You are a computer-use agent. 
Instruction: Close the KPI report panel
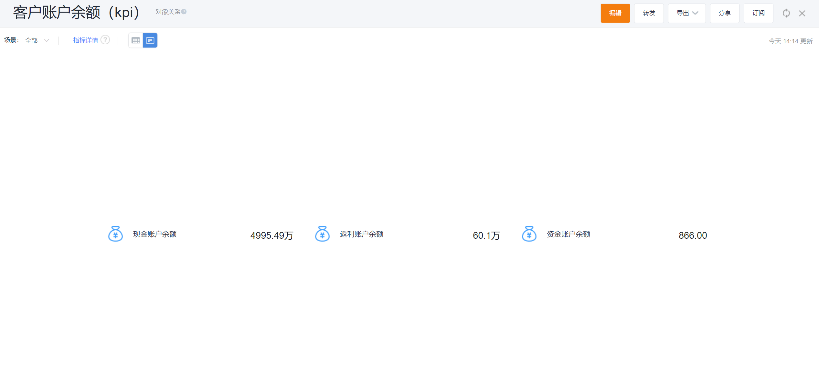coord(802,13)
